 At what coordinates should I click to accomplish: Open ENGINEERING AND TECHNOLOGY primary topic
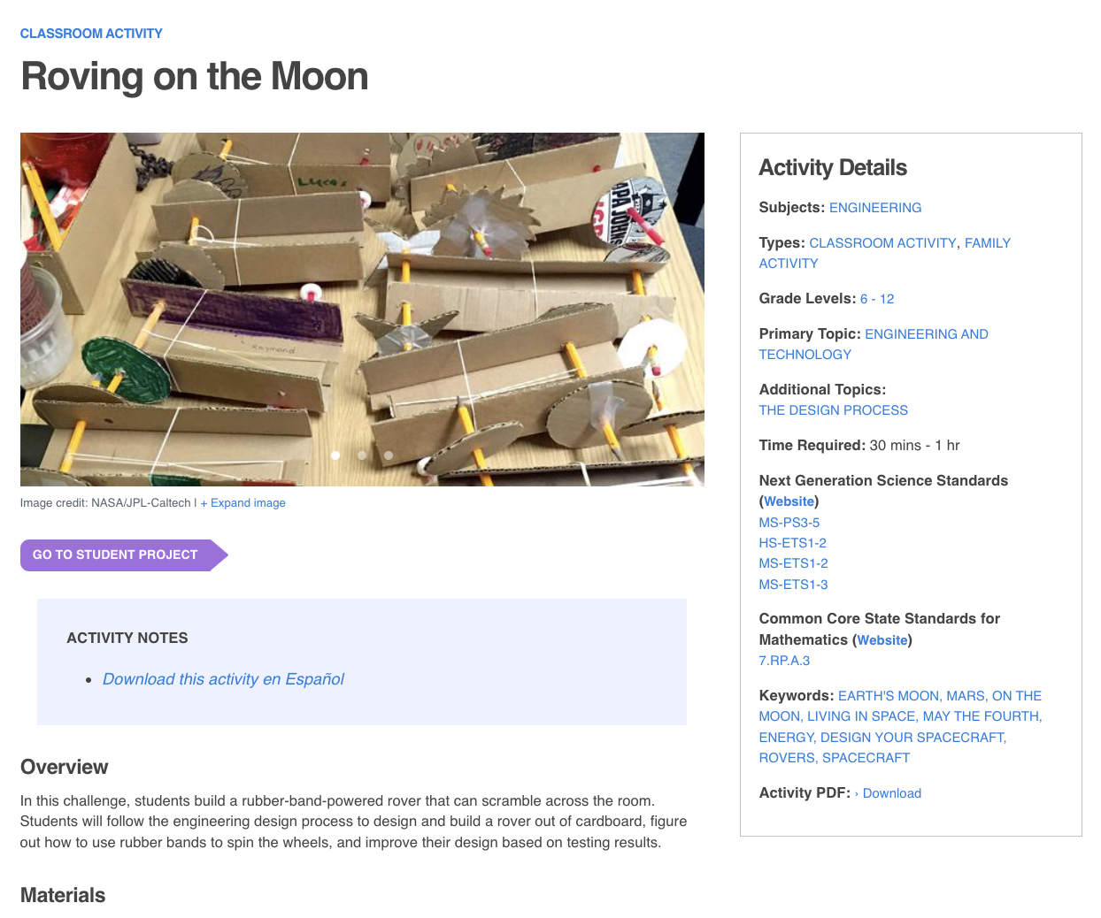pyautogui.click(x=927, y=333)
